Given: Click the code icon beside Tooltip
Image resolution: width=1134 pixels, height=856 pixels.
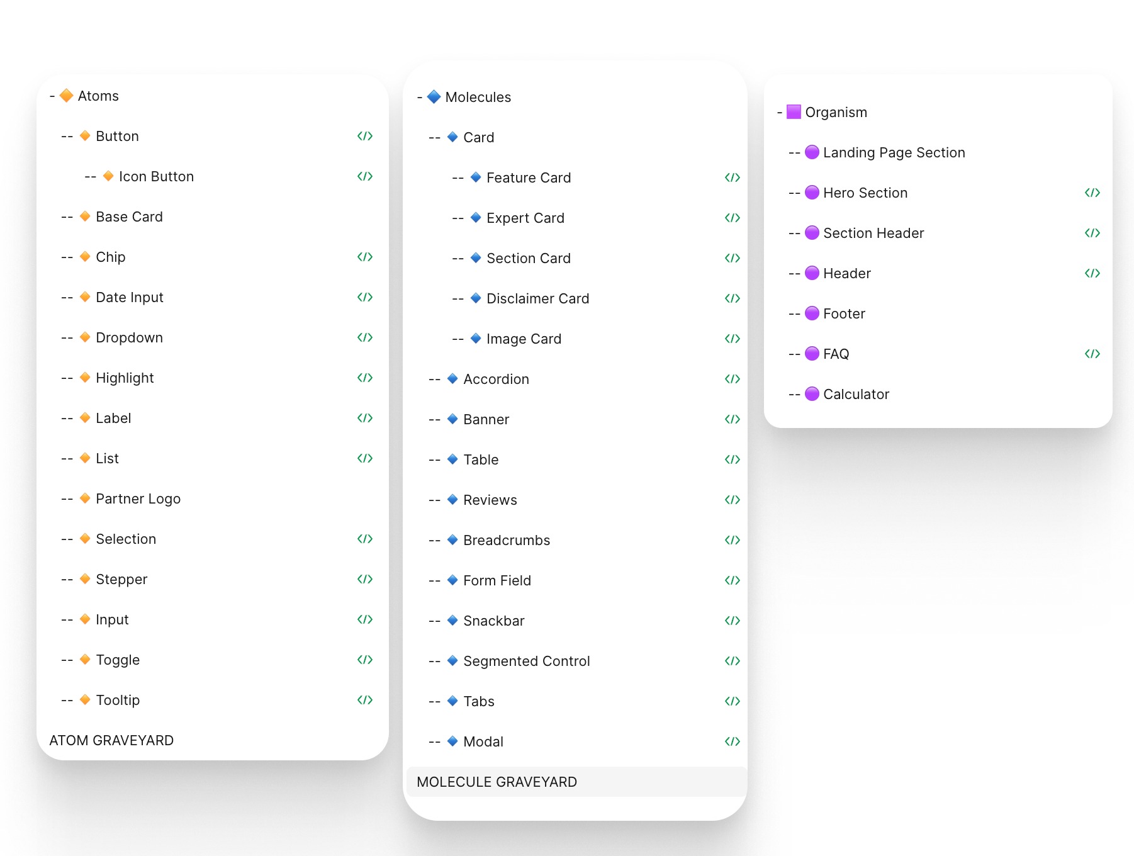Looking at the screenshot, I should click(366, 699).
